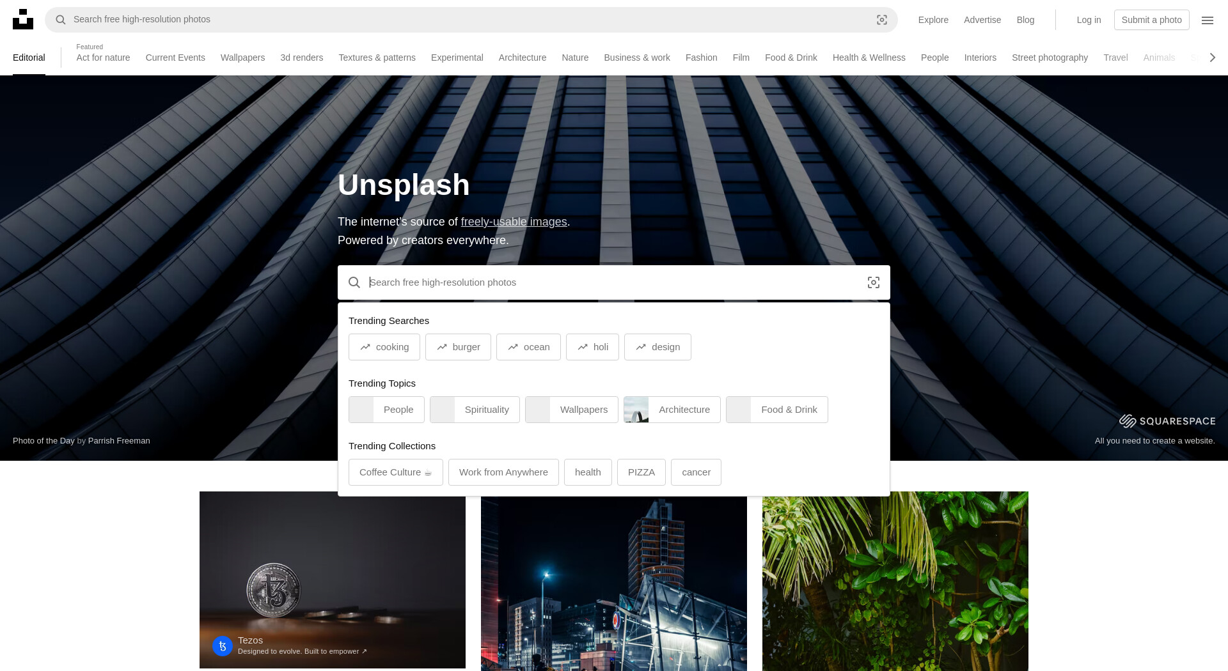Switch to the Wallpapers topic tab
The image size is (1228, 671).
(x=242, y=58)
